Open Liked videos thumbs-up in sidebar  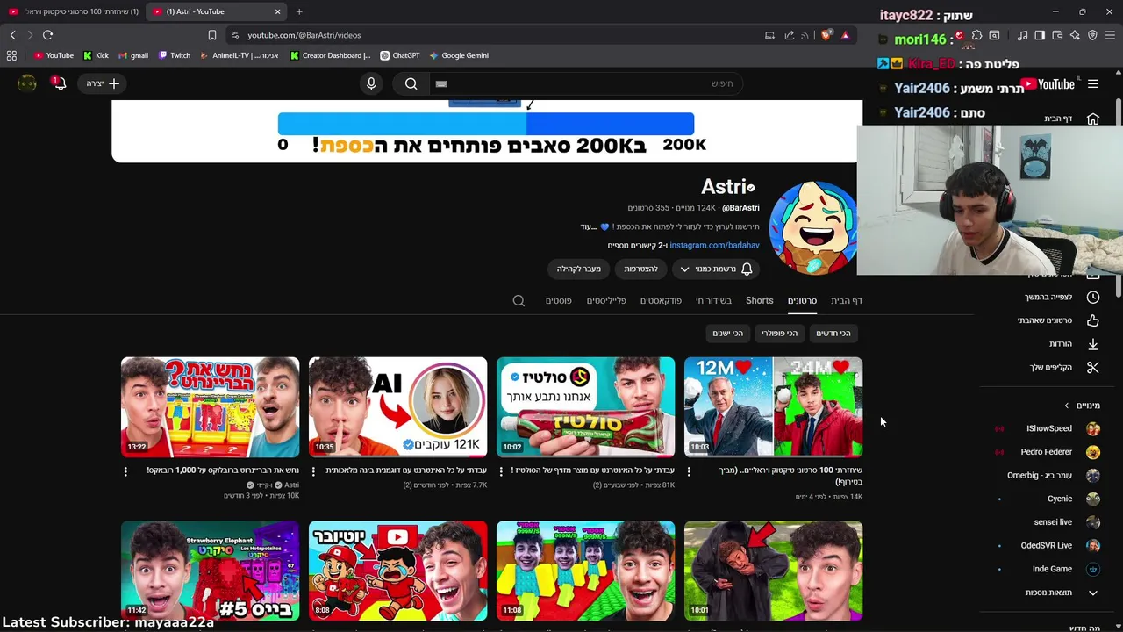1056,320
